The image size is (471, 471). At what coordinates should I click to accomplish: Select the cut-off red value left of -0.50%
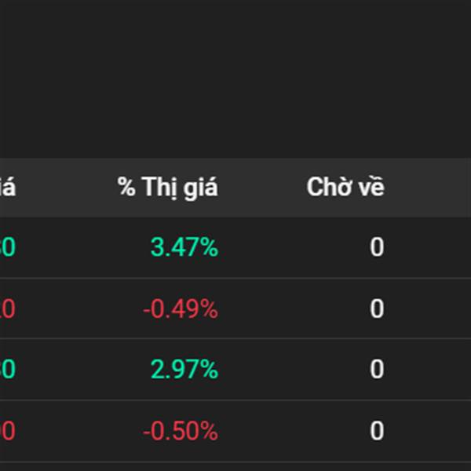8,431
